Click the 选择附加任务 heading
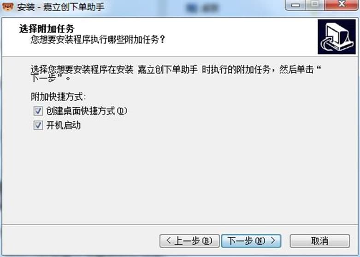The image size is (360, 257). click(47, 29)
